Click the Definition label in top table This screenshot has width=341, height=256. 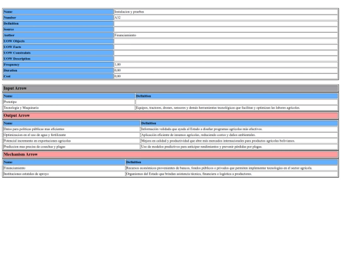[58, 23]
